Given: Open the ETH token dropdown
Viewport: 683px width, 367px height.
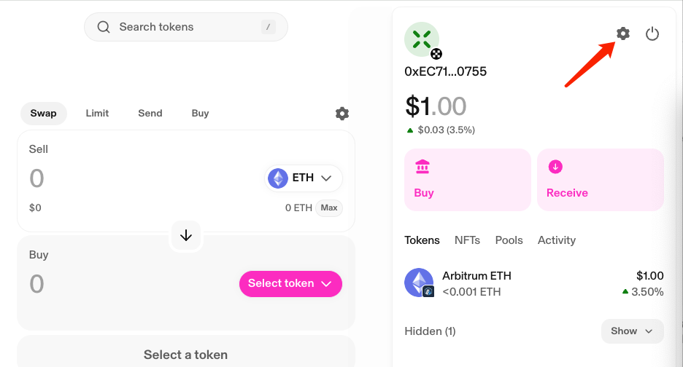Looking at the screenshot, I should pyautogui.click(x=304, y=178).
